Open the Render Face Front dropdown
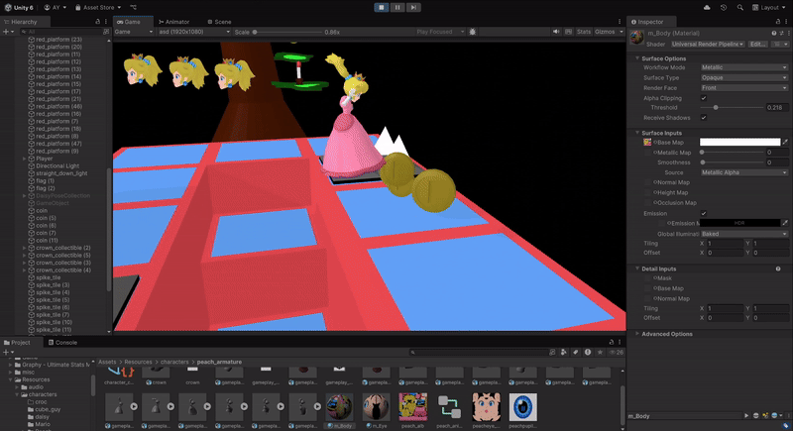Image resolution: width=793 pixels, height=431 pixels. pos(743,88)
